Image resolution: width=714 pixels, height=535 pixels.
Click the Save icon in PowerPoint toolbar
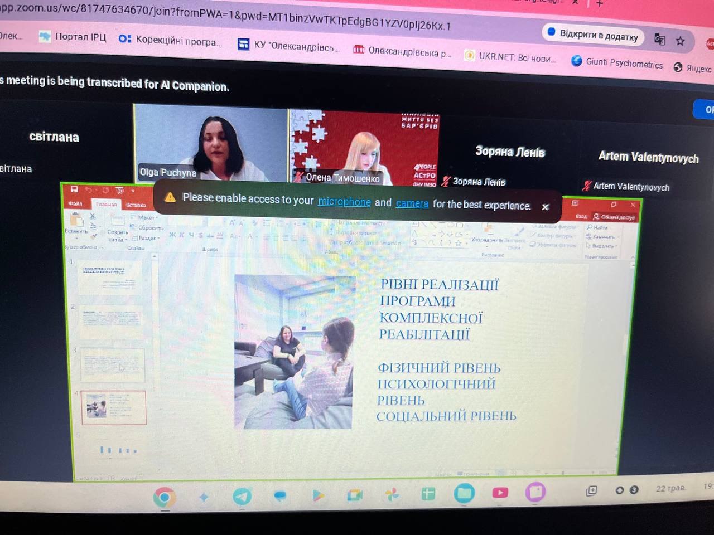[74, 189]
